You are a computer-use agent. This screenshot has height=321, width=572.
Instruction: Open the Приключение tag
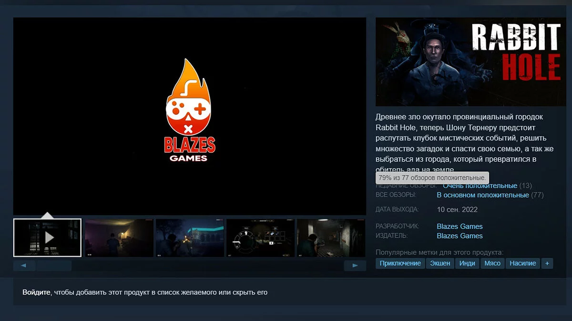pos(400,263)
